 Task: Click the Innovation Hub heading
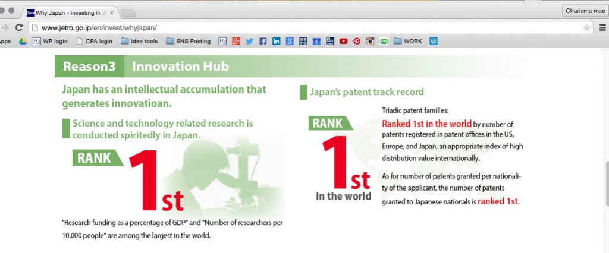coord(180,67)
